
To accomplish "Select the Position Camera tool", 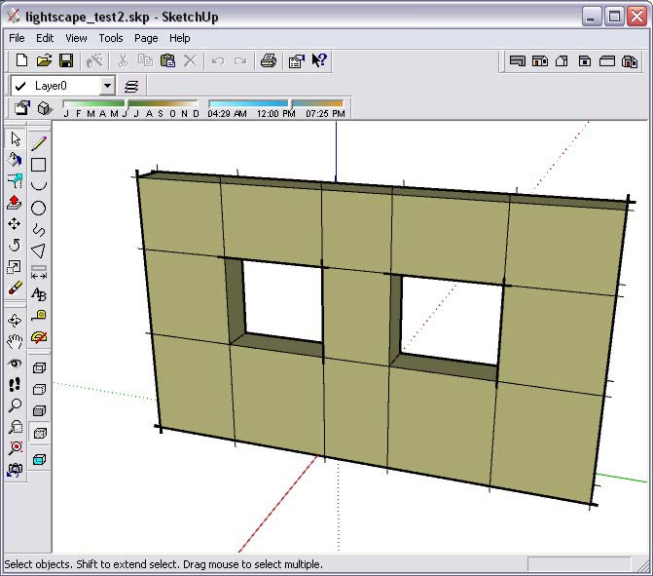I will [x=15, y=469].
